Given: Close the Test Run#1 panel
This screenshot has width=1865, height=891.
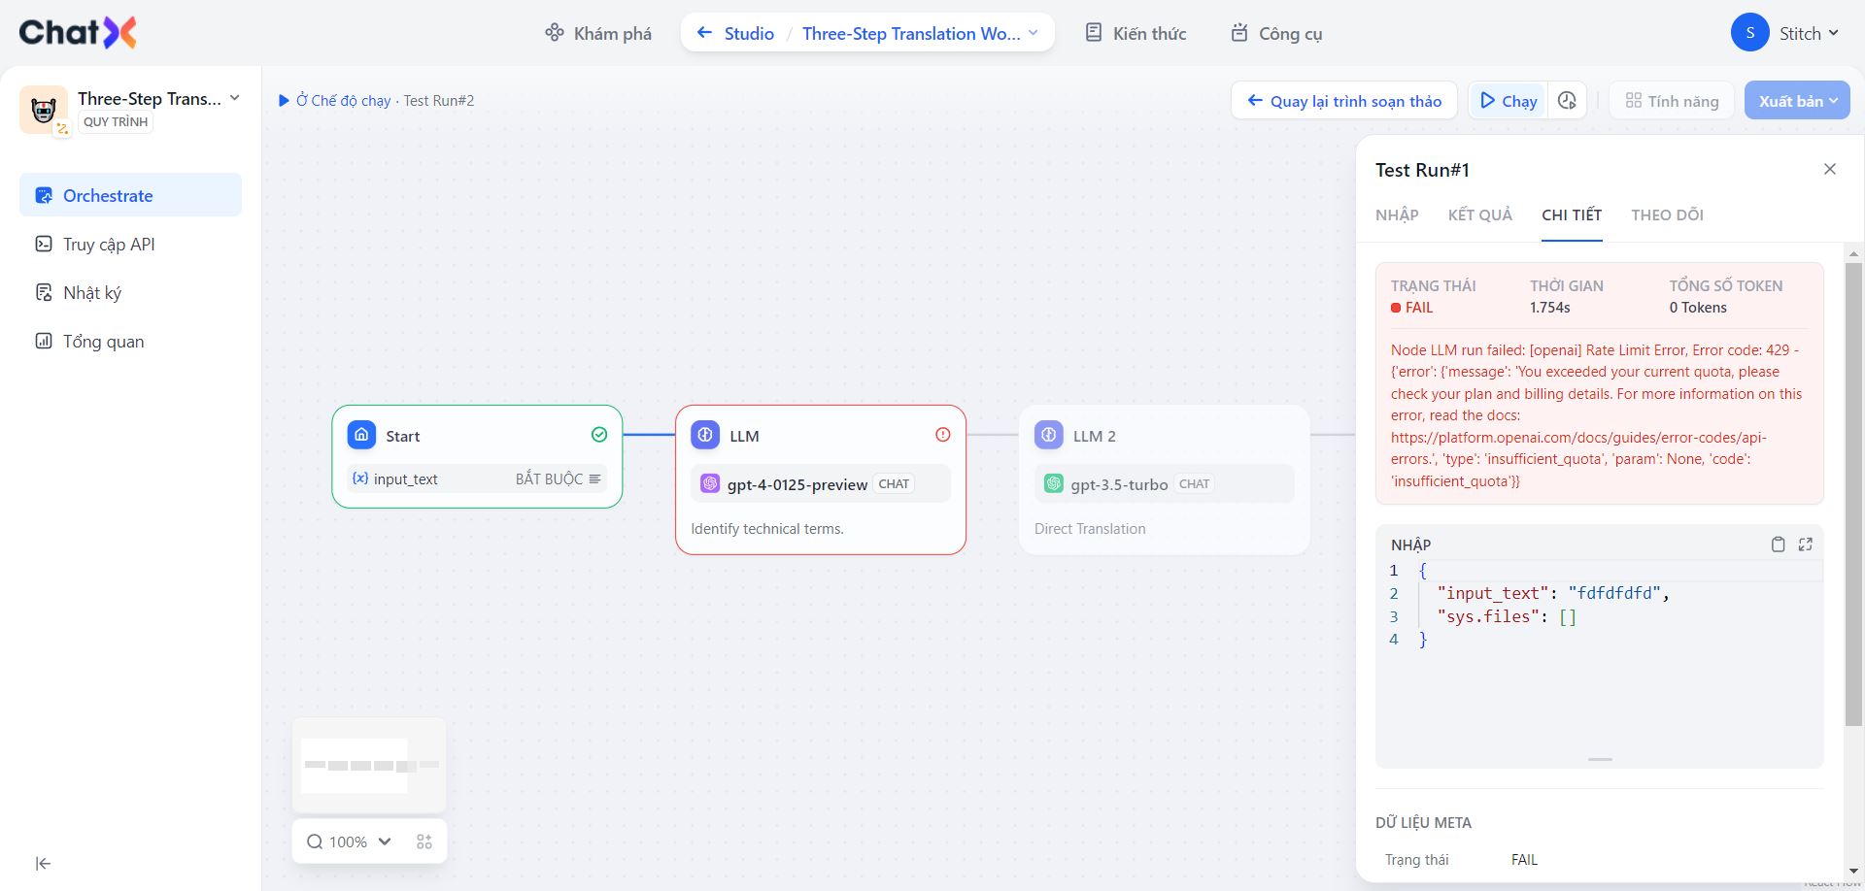Looking at the screenshot, I should pyautogui.click(x=1830, y=169).
